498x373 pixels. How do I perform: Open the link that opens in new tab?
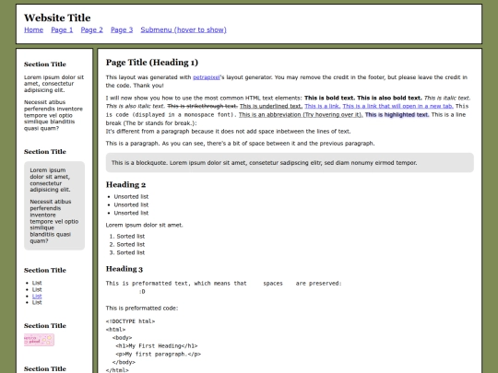[x=398, y=106]
